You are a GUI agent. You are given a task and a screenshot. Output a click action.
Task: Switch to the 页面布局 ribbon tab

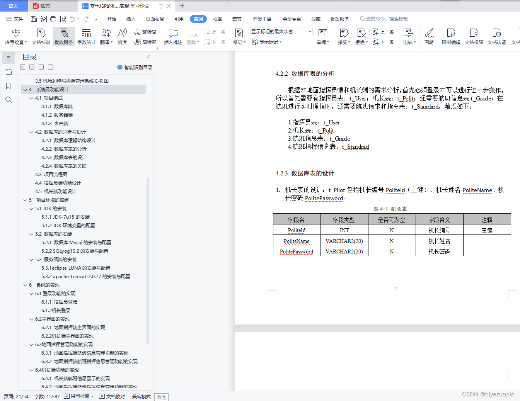pos(155,19)
